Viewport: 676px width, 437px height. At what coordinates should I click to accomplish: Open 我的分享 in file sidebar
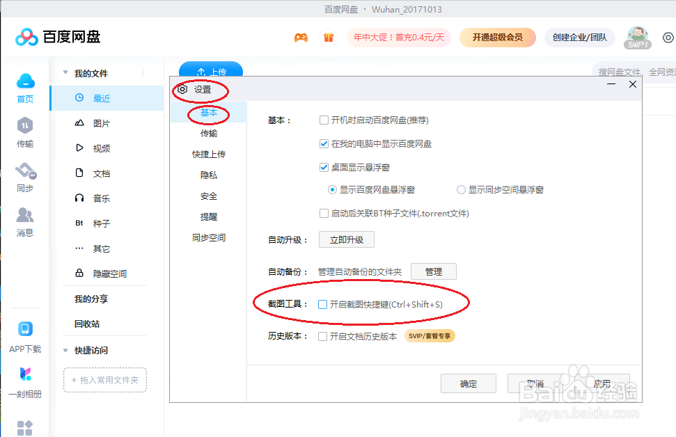pos(91,299)
